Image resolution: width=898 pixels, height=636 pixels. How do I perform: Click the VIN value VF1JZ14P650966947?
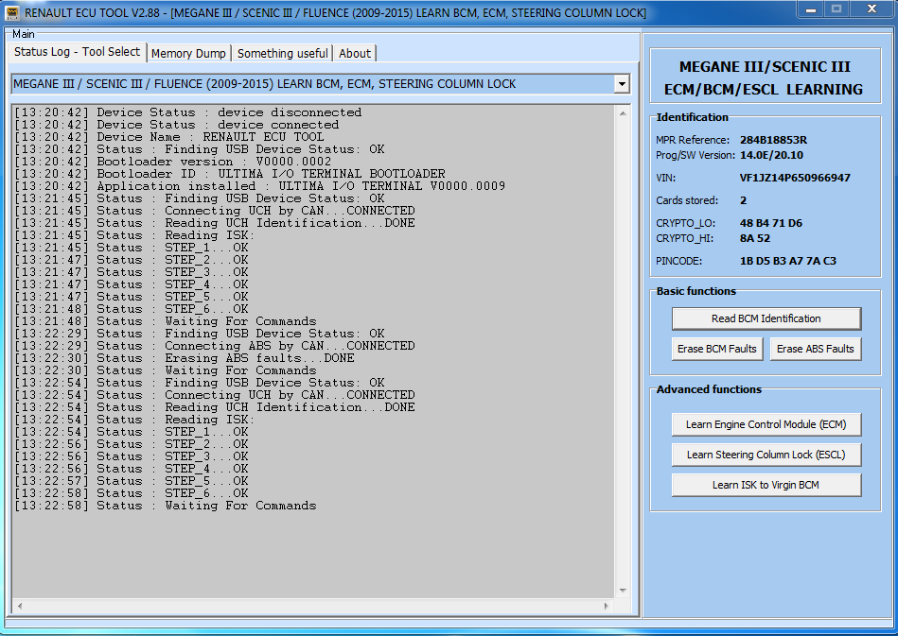pos(795,178)
